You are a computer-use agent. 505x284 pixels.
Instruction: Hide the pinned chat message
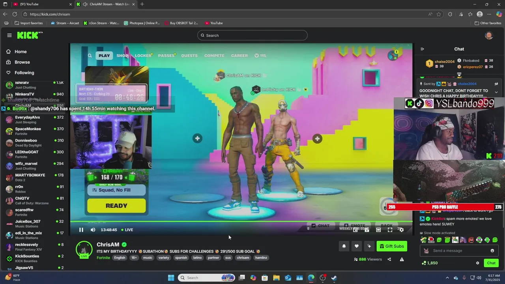[496, 84]
